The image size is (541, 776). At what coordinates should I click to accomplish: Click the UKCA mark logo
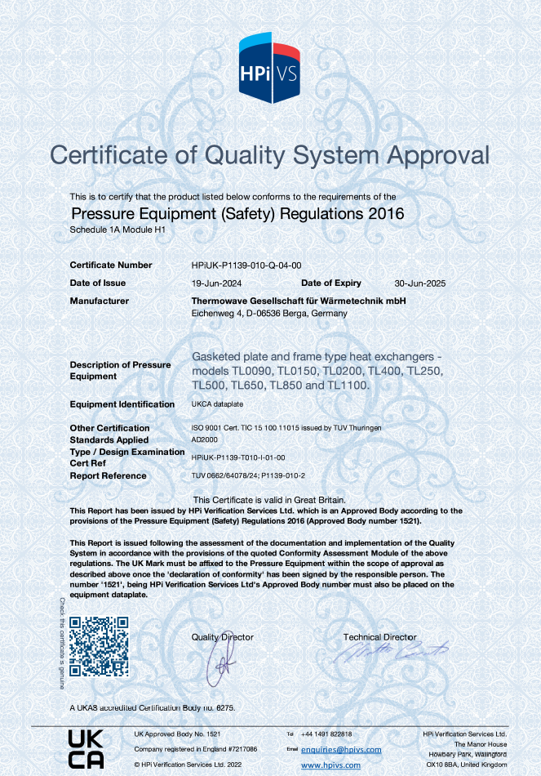point(86,748)
